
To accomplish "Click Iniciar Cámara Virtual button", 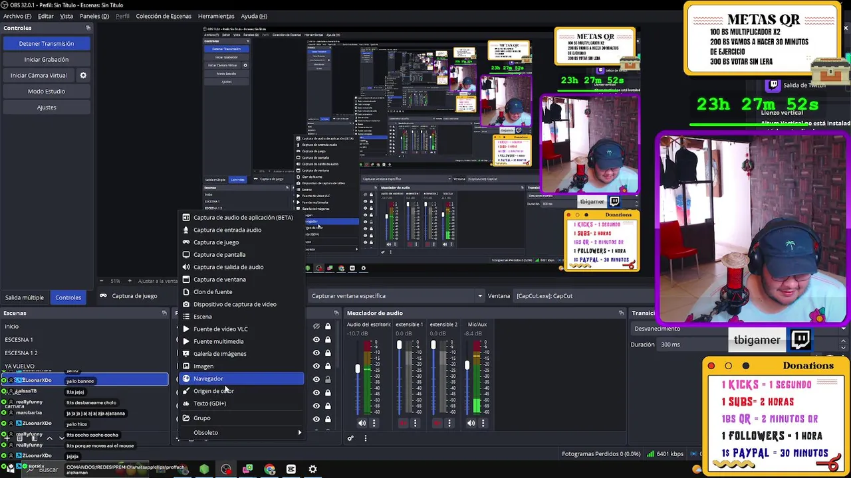I will pos(39,76).
